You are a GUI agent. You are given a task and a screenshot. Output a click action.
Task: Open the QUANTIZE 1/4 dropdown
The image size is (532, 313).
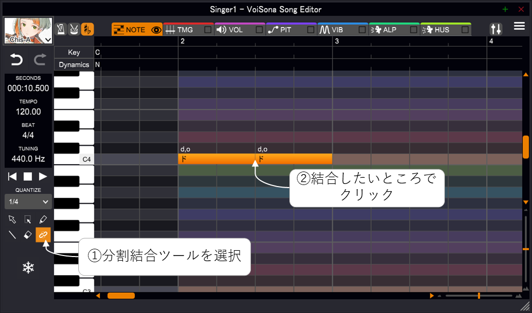[x=28, y=202]
